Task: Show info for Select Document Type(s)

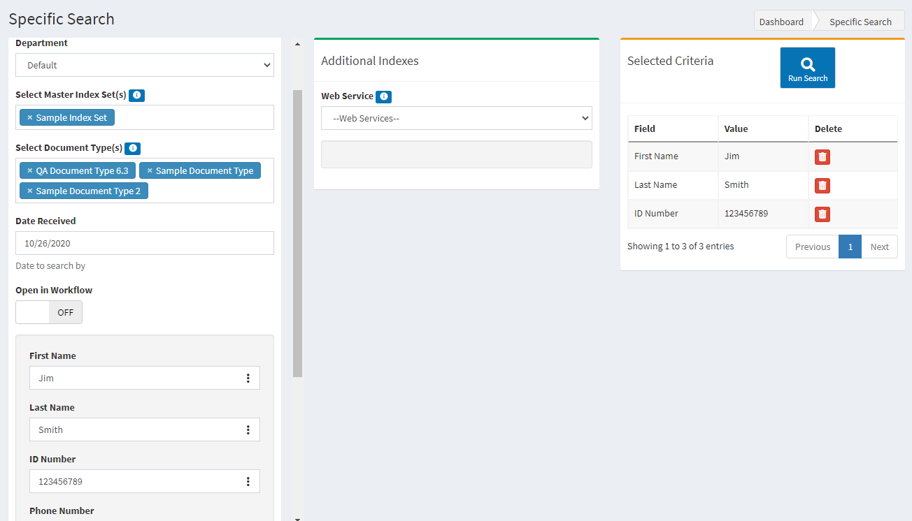Action: (132, 148)
